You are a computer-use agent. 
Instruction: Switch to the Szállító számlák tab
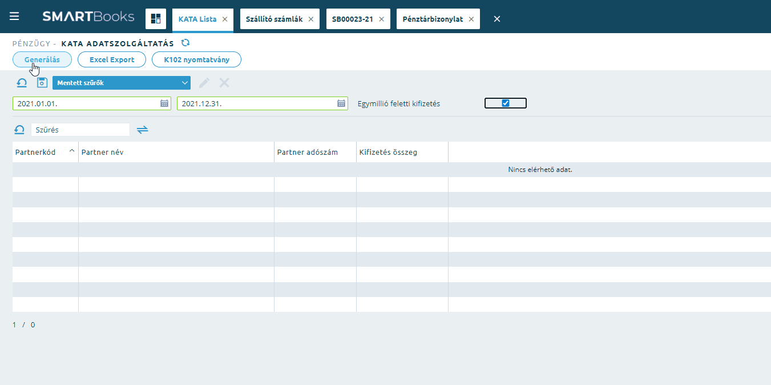(x=274, y=19)
